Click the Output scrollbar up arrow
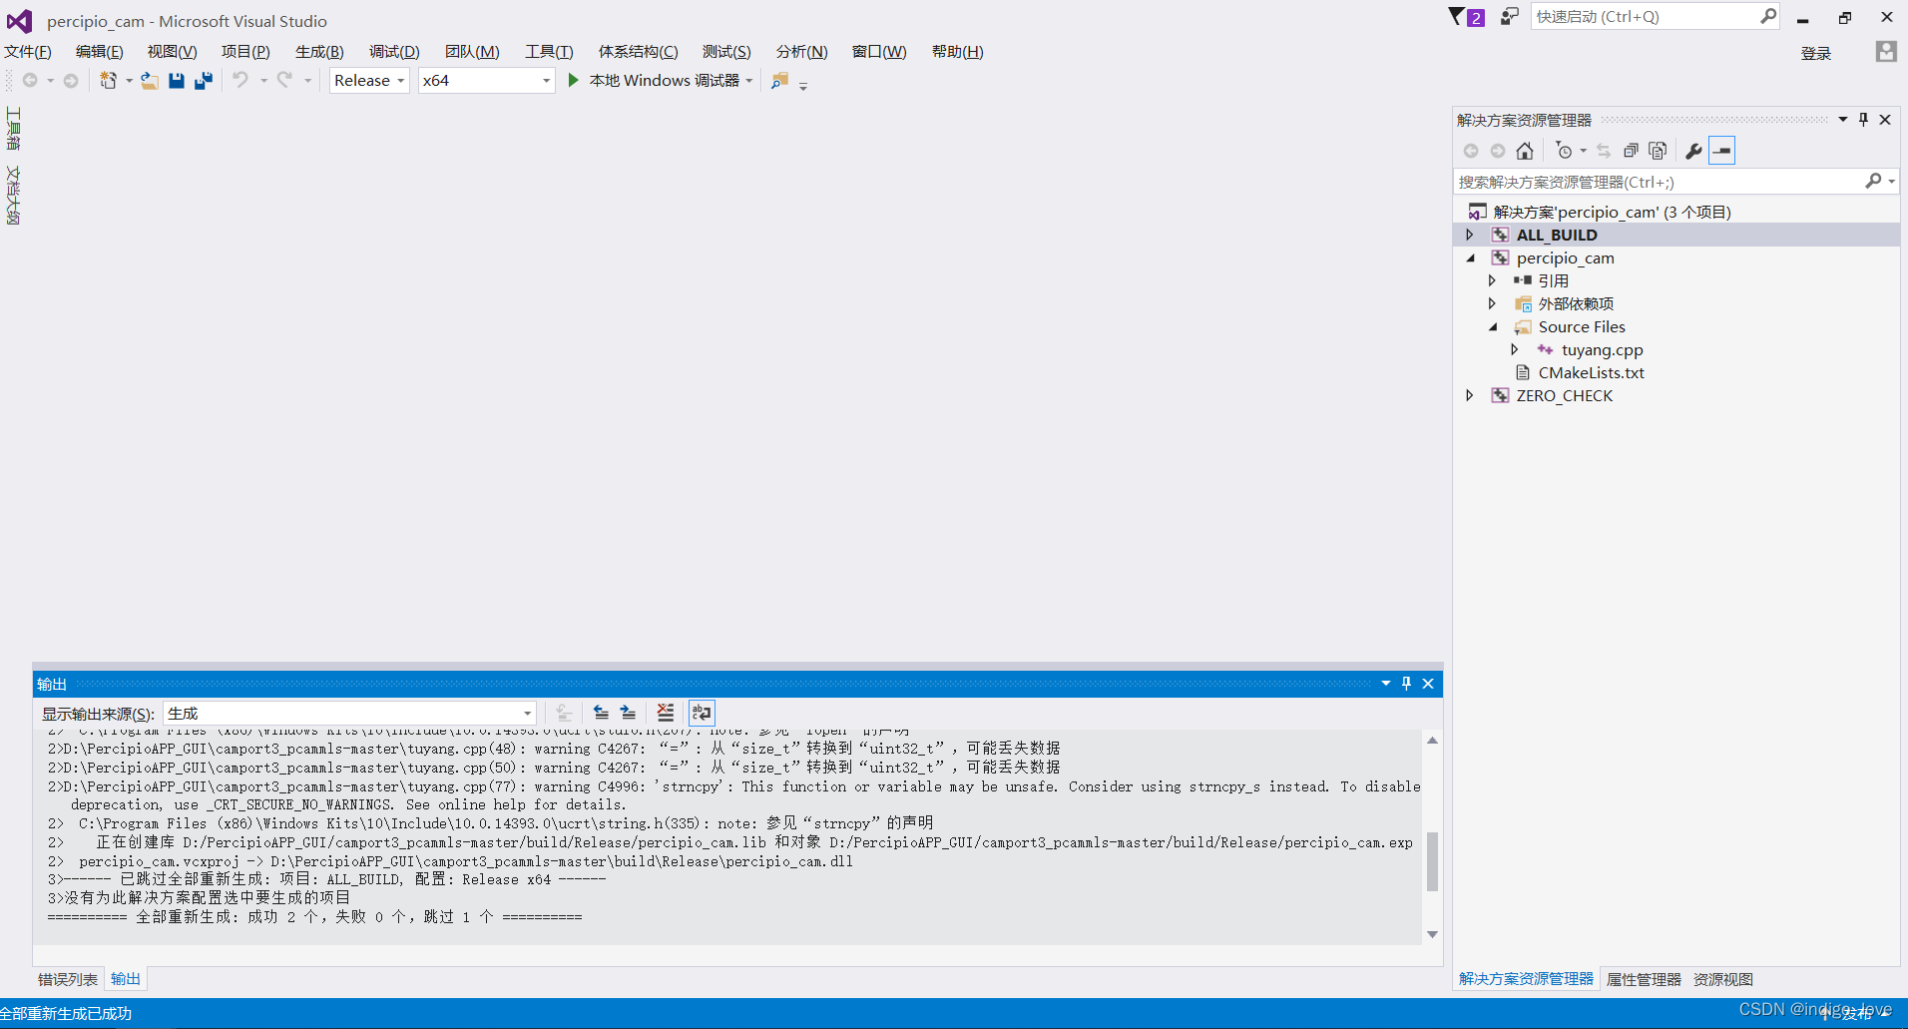Screen dimensions: 1908x1029 1432,741
